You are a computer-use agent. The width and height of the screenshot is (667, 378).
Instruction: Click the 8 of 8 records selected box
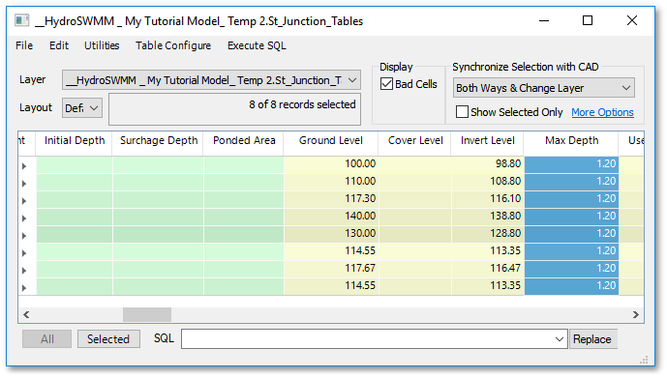pyautogui.click(x=235, y=109)
